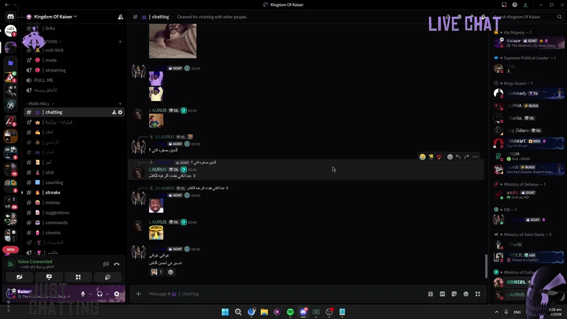This screenshot has height=319, width=567.
Task: Click the Message chatting input field
Action: tap(283, 294)
